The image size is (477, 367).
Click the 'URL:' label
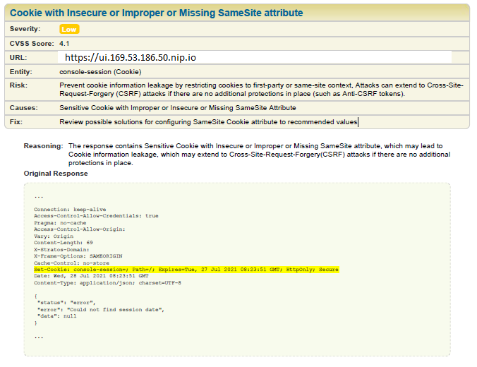coord(18,57)
